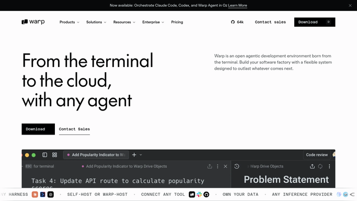357x201 pixels.
Task: Click the Warp logo in the header
Action: click(x=33, y=22)
